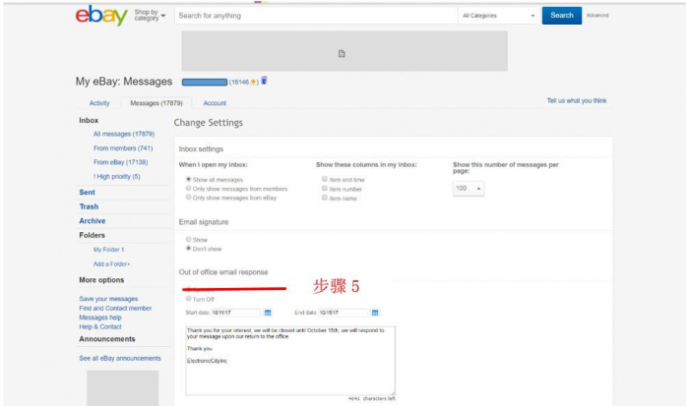
Task: Open the Shop by category dropdown
Action: [150, 16]
